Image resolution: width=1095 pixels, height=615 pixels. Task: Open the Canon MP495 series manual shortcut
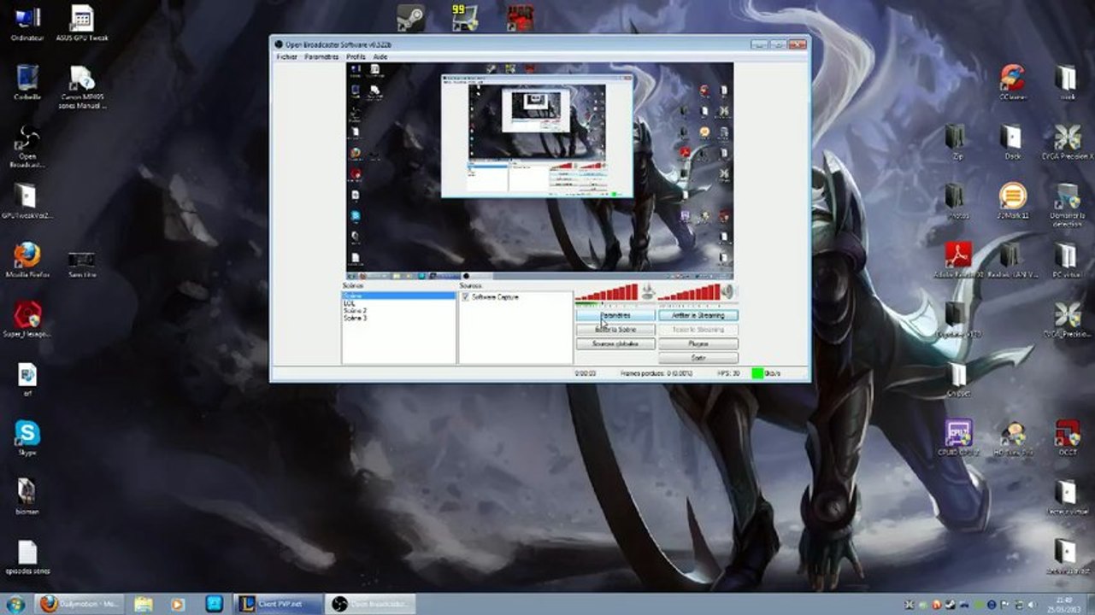coord(82,86)
